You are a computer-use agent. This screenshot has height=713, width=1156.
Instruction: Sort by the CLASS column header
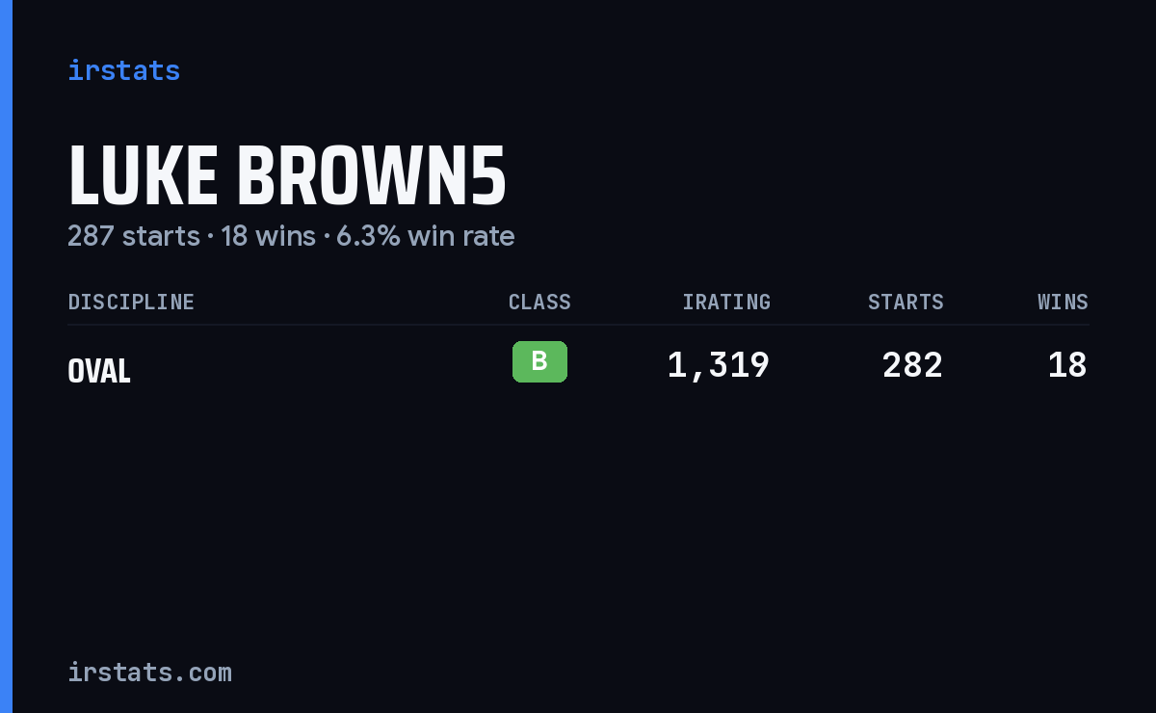pyautogui.click(x=539, y=303)
